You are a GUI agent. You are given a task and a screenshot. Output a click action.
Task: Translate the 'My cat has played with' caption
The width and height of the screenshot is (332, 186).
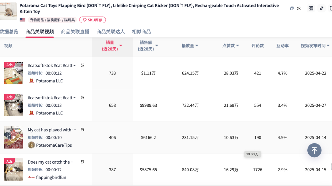[83, 130]
